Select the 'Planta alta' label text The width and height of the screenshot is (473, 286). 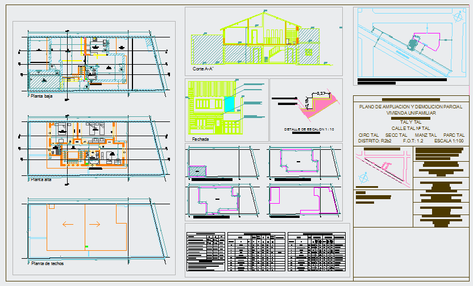(42, 179)
